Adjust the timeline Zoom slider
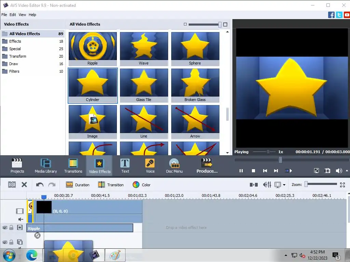Screen dimensions: 350x262 321,184
